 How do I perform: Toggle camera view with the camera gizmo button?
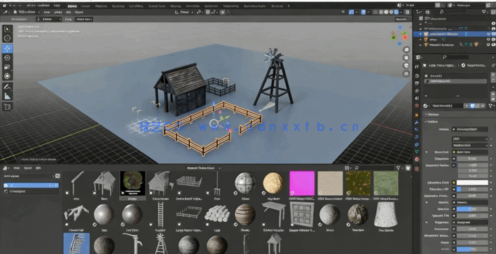click(x=406, y=66)
